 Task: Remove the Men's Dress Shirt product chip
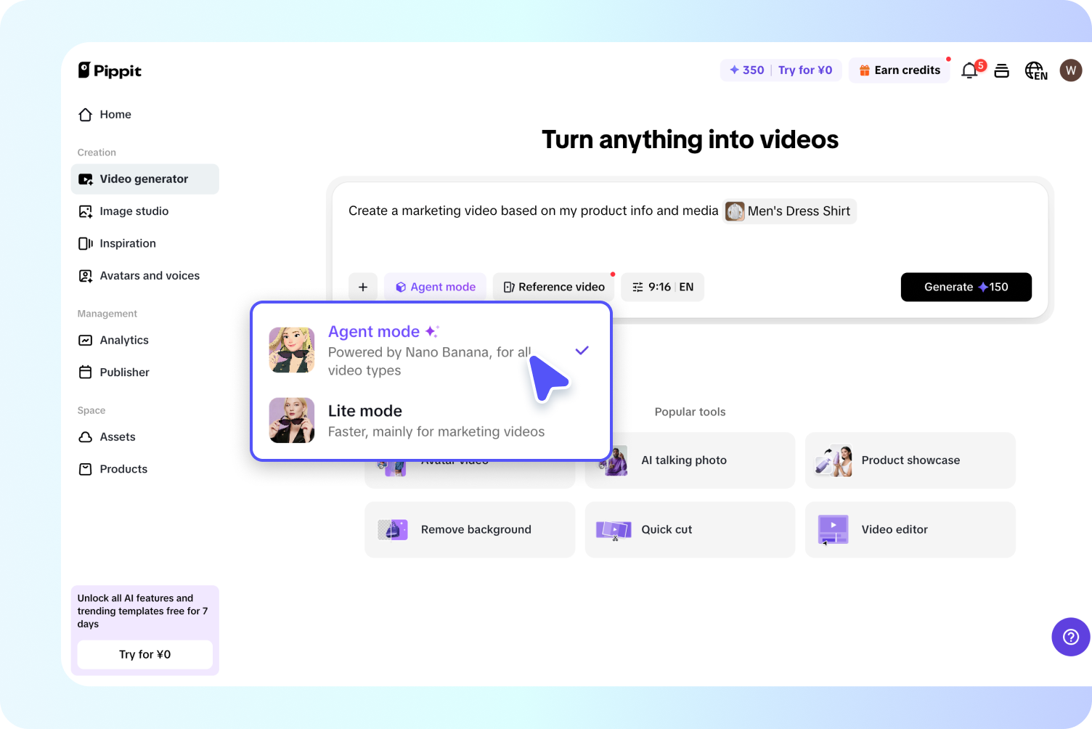pos(789,211)
